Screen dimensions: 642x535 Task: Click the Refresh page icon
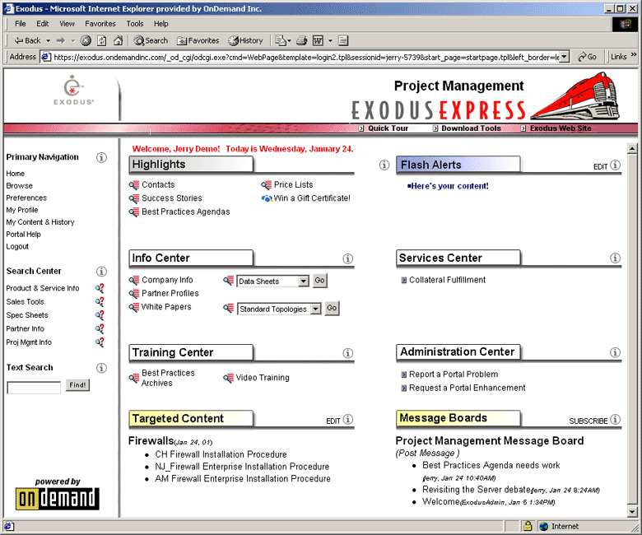click(102, 40)
